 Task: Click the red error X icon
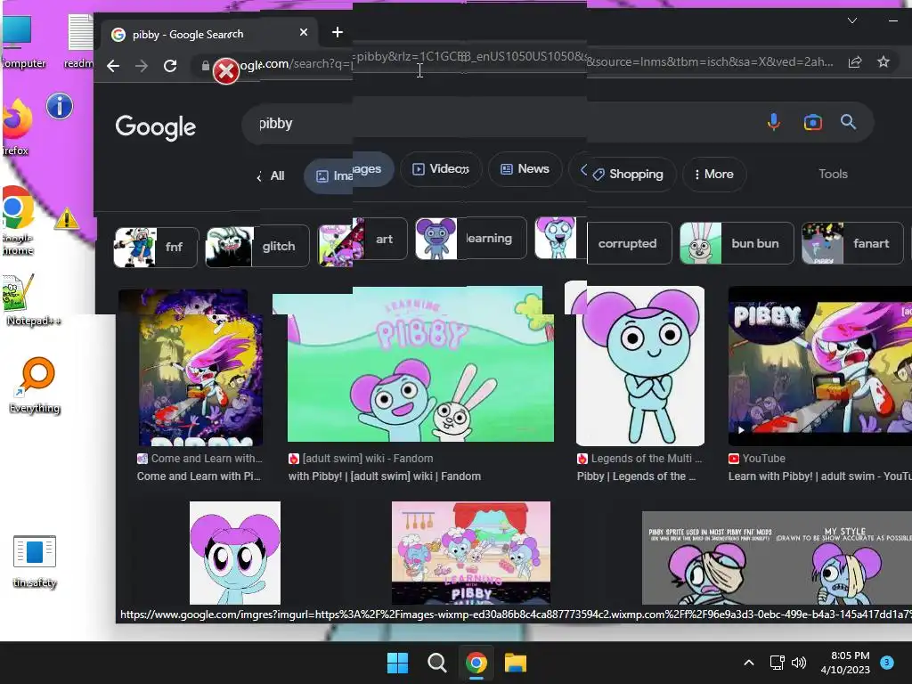coord(225,71)
